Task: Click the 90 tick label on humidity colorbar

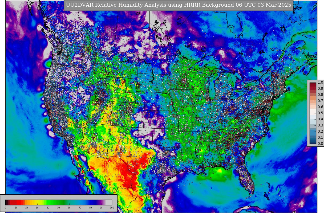Action: pyautogui.click(x=101, y=208)
